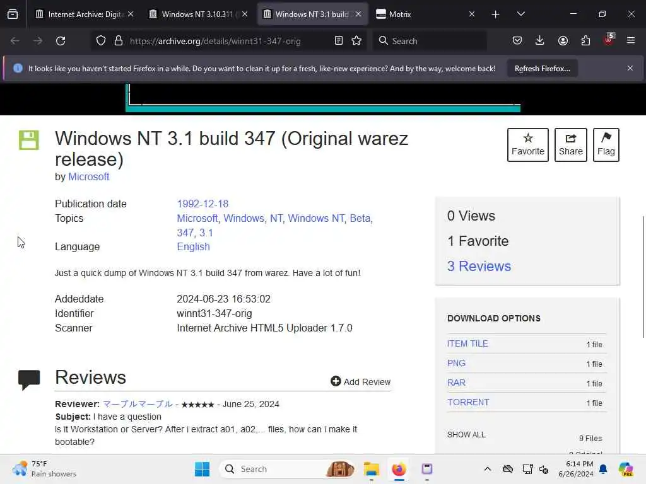646x484 pixels.
Task: Open notifications bell icon
Action: pos(603,469)
